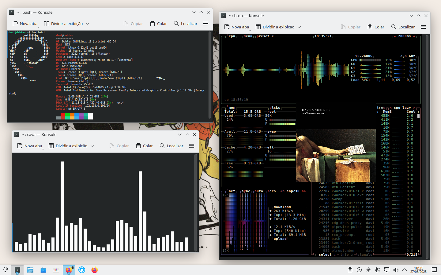Select the btop preset option

pos(263,36)
